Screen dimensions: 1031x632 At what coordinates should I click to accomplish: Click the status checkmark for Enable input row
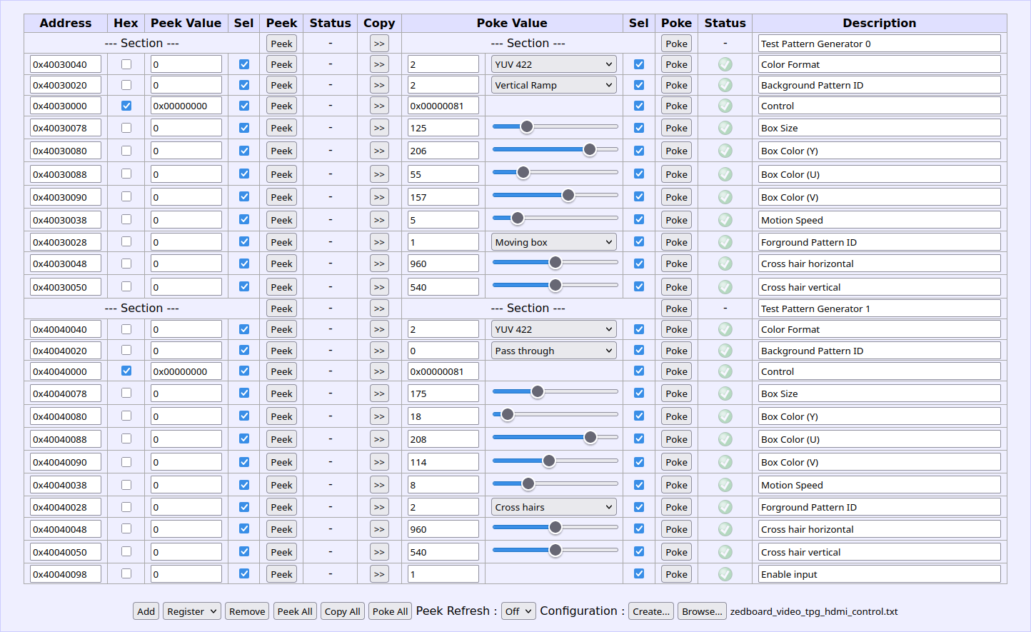(x=725, y=574)
